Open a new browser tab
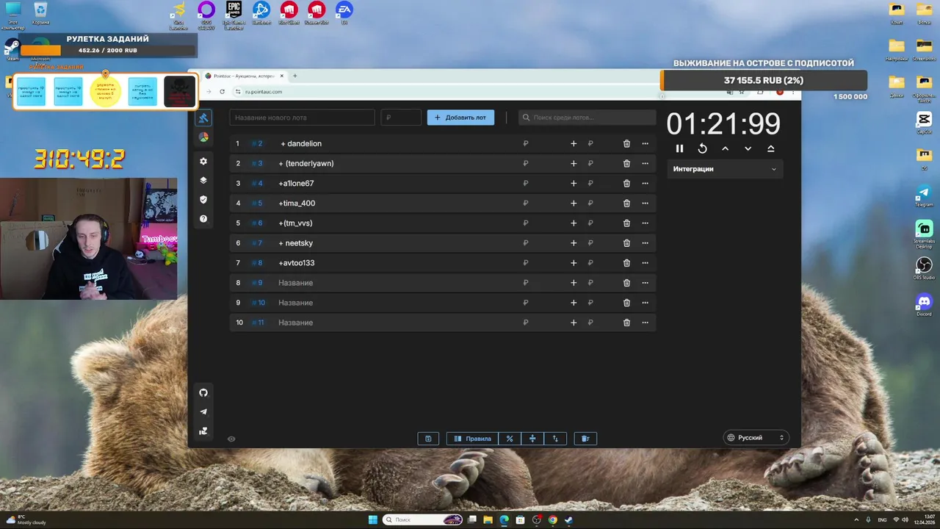940x529 pixels. [295, 76]
